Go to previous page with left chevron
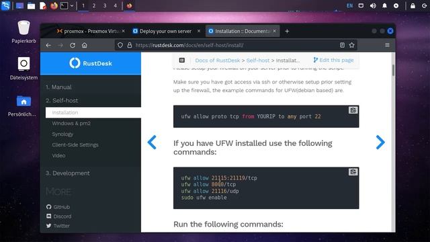Image resolution: width=430 pixels, height=242 pixels. pyautogui.click(x=152, y=142)
